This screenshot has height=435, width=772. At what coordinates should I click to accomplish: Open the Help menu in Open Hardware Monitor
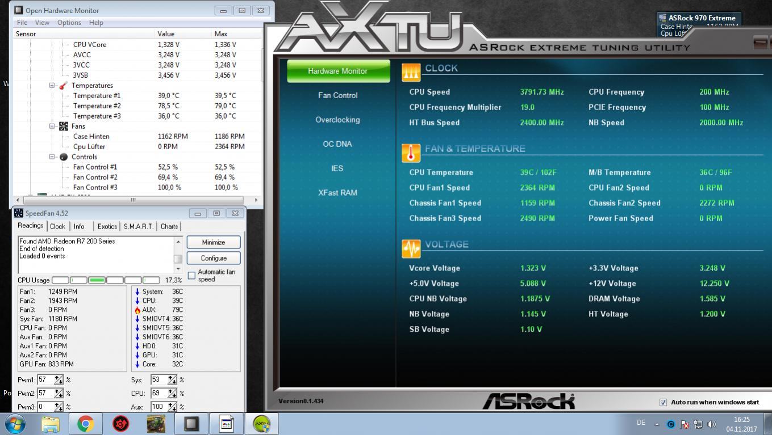(x=96, y=23)
